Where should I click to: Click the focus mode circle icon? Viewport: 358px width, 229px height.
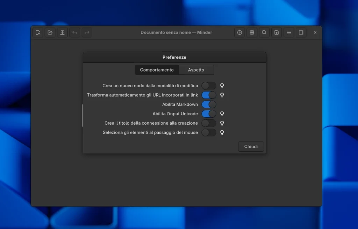tap(239, 32)
